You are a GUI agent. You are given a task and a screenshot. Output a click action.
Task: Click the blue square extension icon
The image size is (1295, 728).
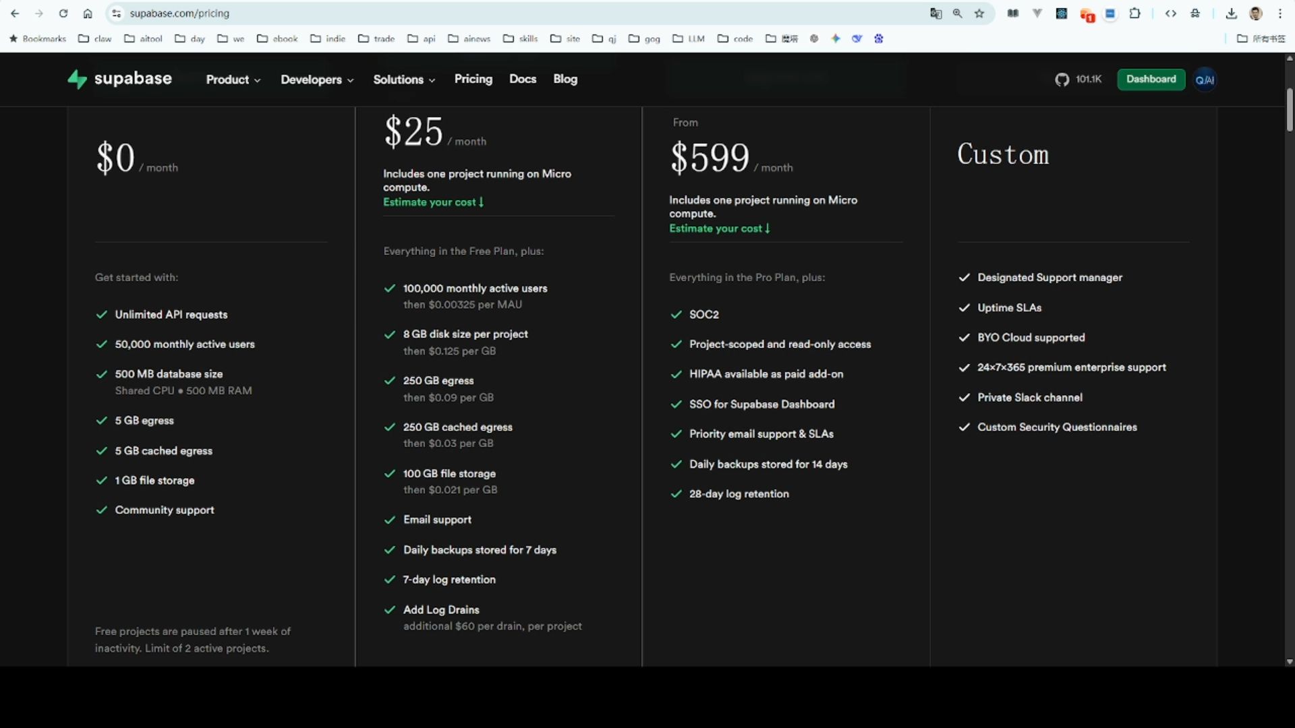point(1110,13)
